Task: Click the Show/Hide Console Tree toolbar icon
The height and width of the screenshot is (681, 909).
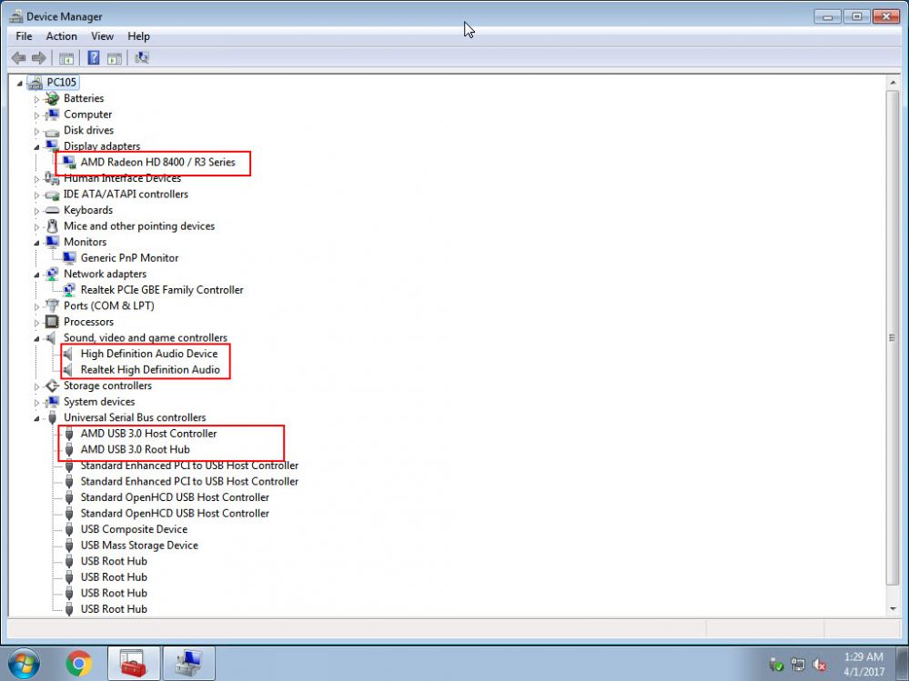Action: pos(66,58)
